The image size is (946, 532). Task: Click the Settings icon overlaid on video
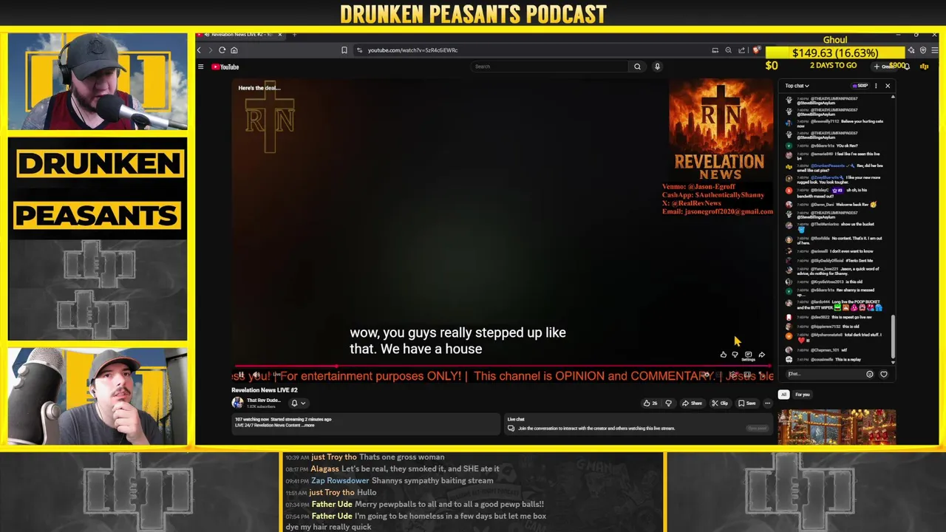point(748,356)
